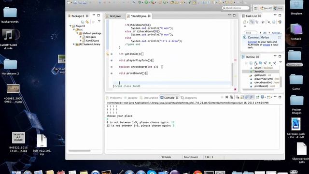This screenshot has height=174, width=309.
Task: Select printBoard() in Outline
Action: (x=261, y=86)
